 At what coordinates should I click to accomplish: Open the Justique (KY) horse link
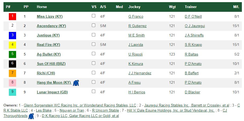tap(48, 35)
